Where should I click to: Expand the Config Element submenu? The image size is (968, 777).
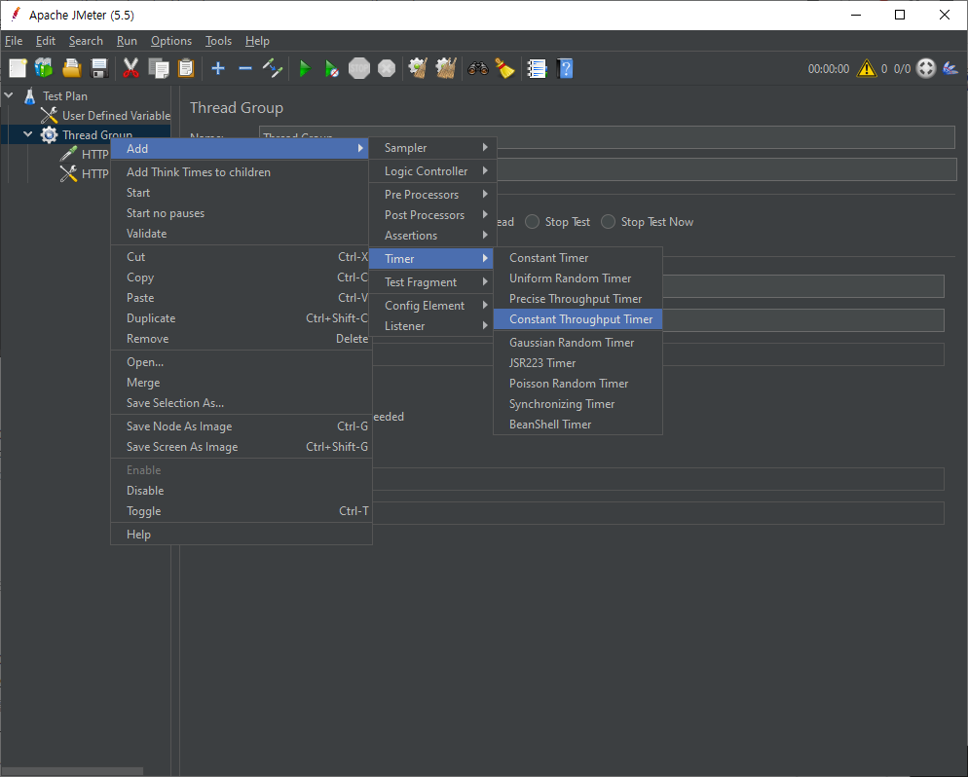(x=432, y=306)
